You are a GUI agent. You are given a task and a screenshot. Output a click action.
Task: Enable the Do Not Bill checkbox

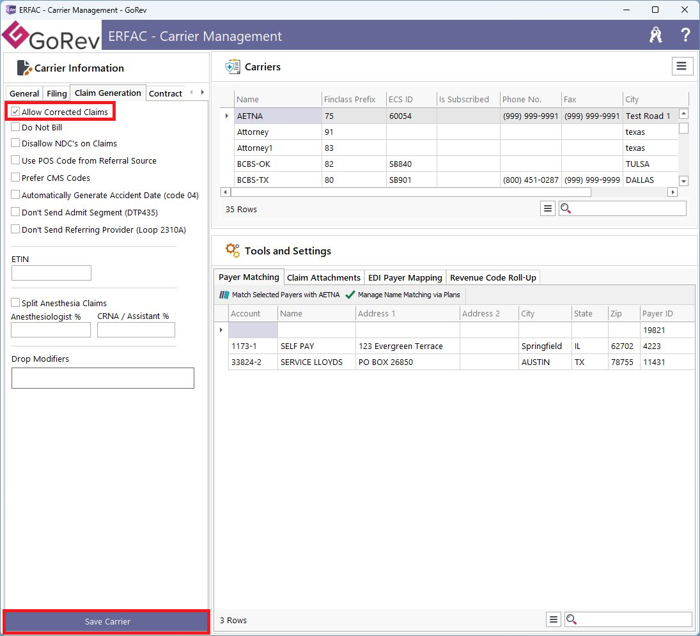16,127
